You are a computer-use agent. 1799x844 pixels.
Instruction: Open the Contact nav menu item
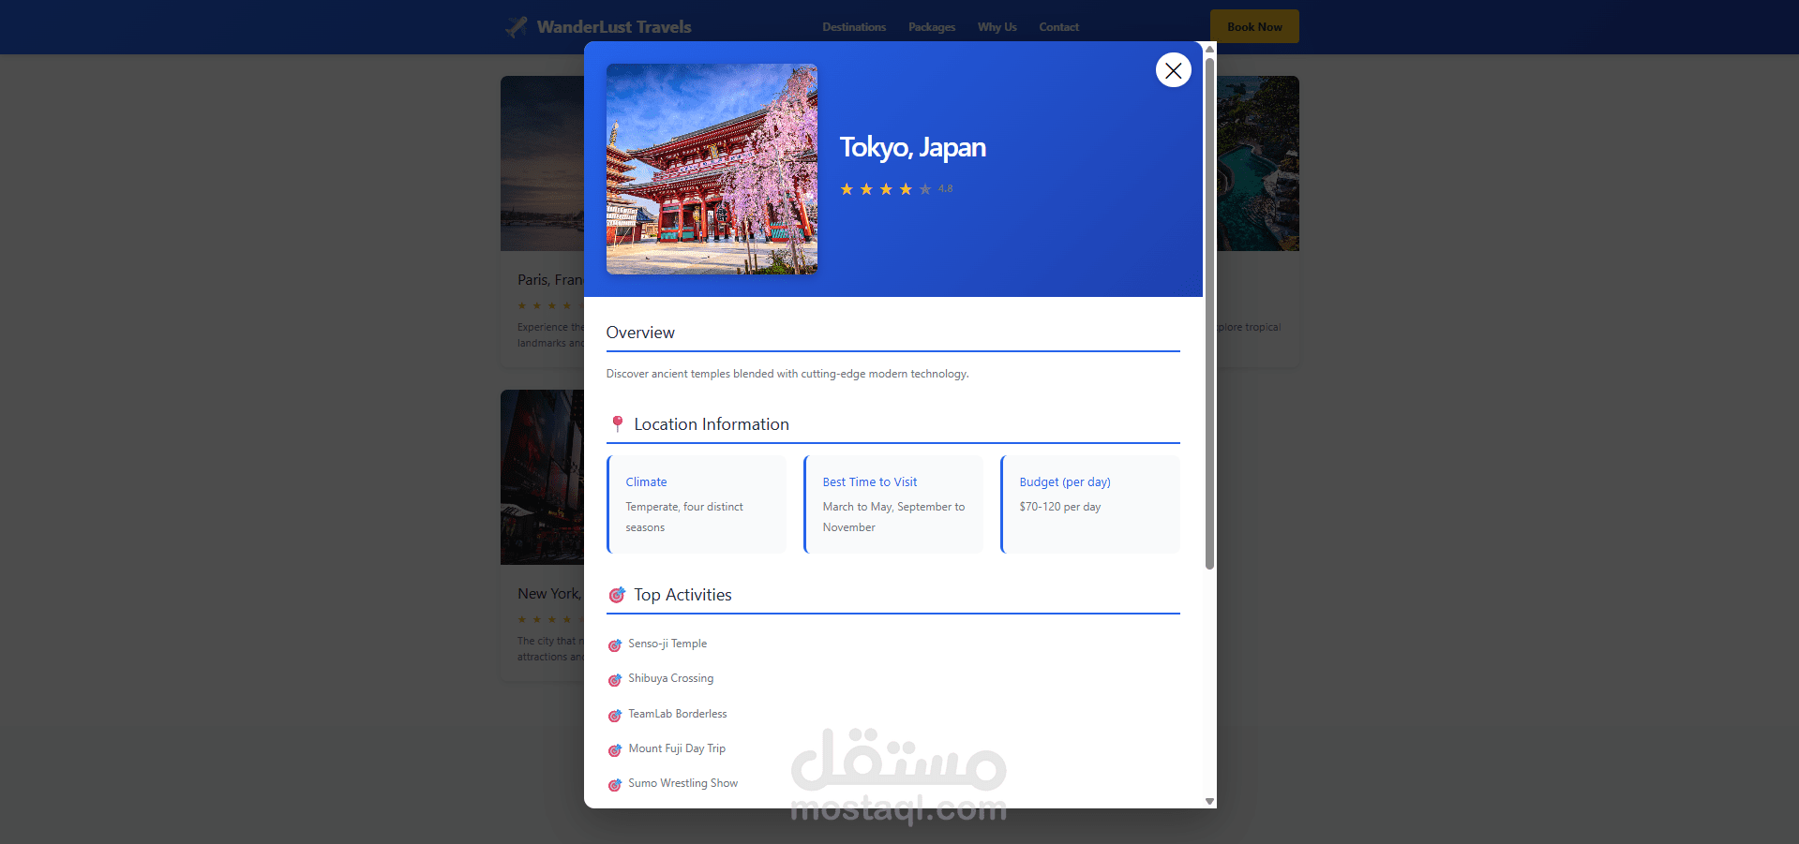click(x=1059, y=27)
